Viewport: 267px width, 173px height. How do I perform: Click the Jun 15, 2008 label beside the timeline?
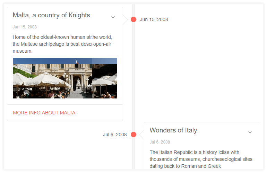pyautogui.click(x=154, y=19)
